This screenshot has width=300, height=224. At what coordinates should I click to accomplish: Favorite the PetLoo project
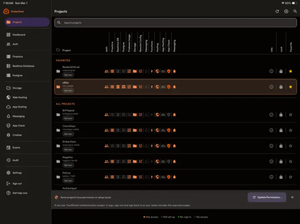[x=290, y=177]
